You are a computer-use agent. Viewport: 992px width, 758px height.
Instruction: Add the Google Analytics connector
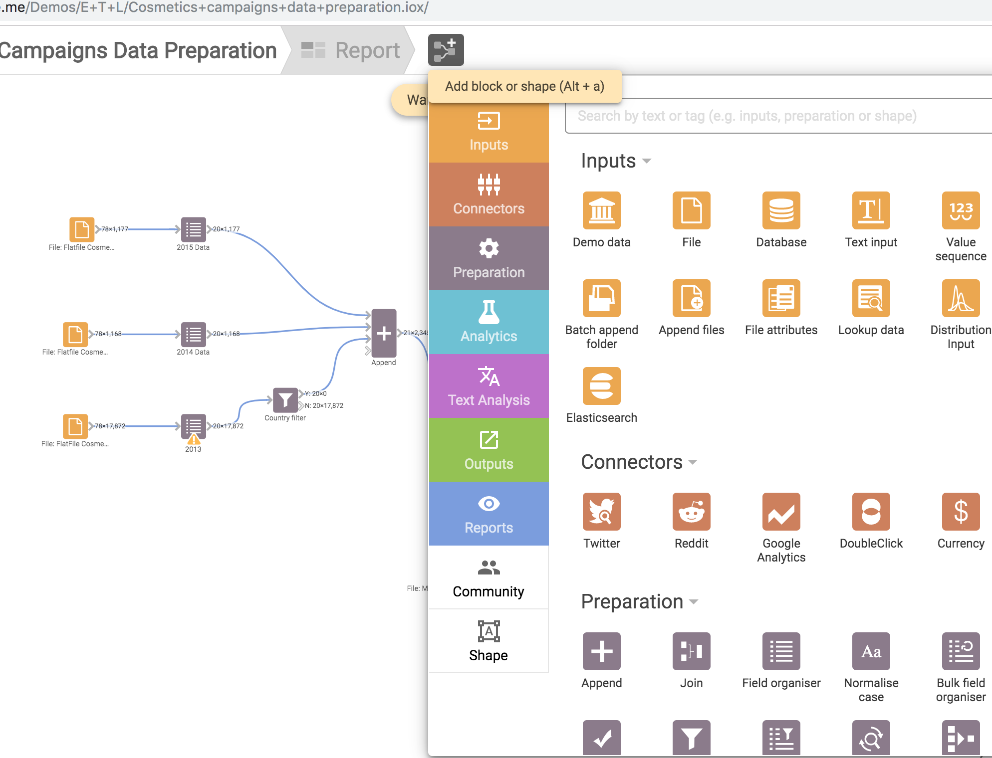[780, 513]
